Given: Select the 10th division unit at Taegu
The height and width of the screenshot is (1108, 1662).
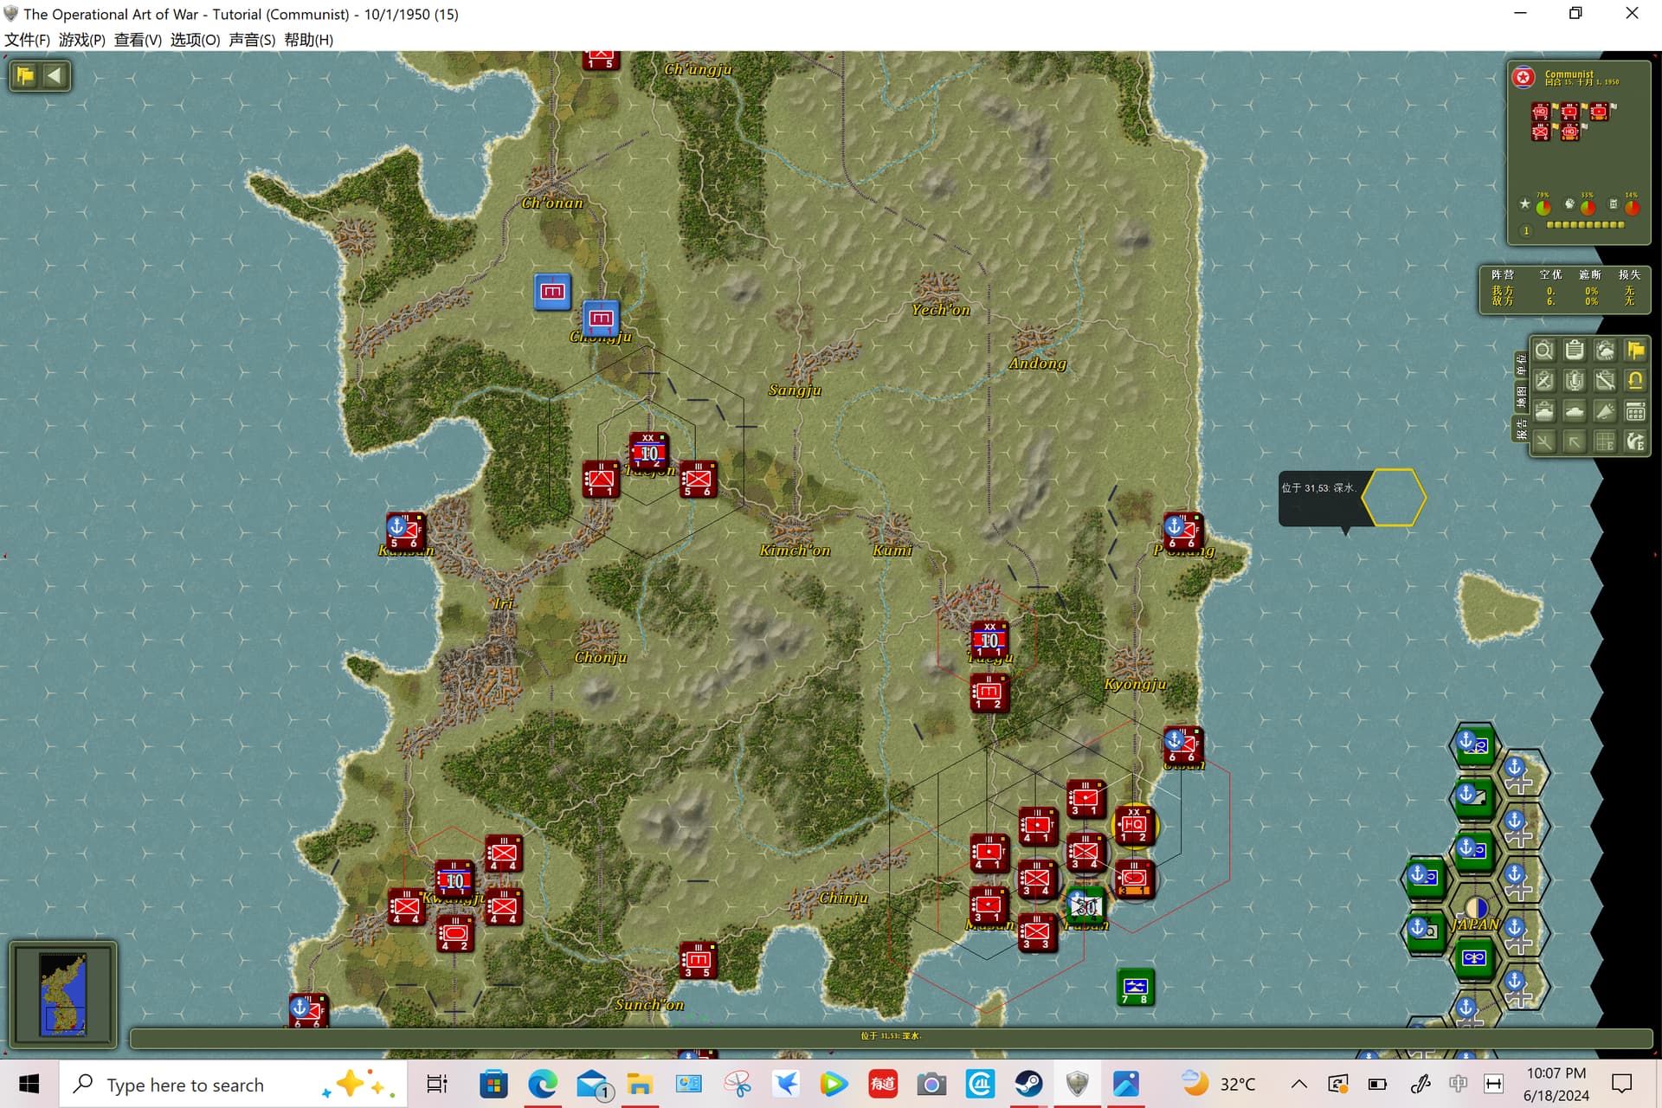Looking at the screenshot, I should pyautogui.click(x=989, y=640).
